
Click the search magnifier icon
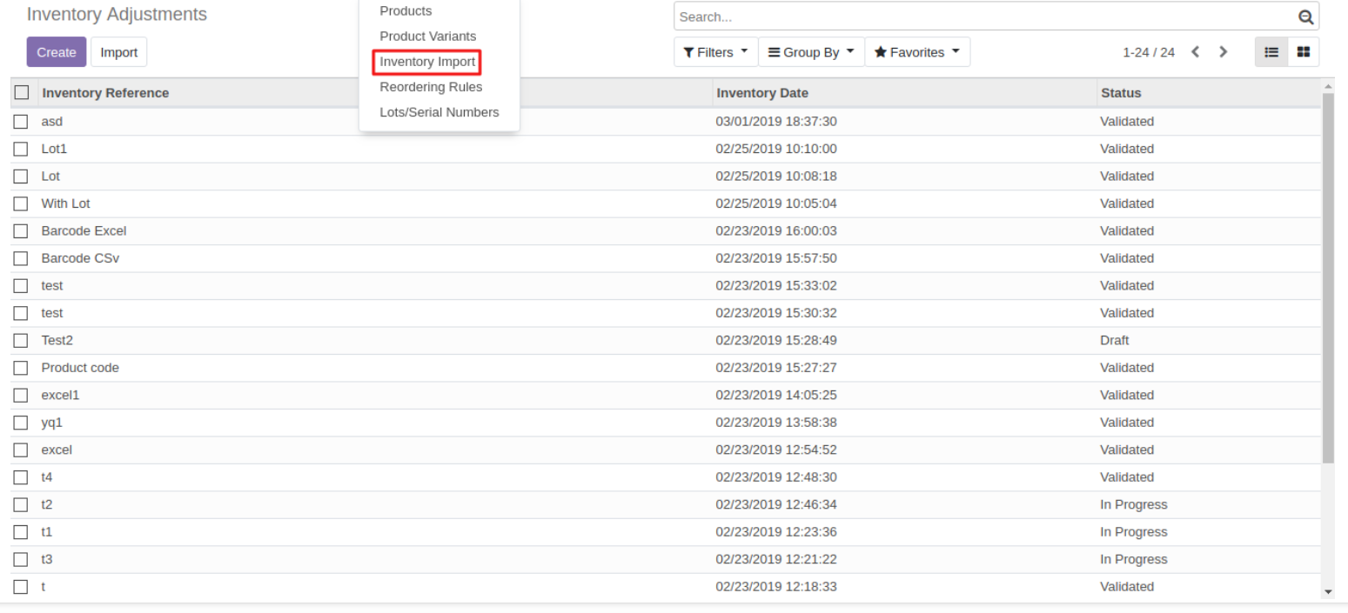(1304, 17)
